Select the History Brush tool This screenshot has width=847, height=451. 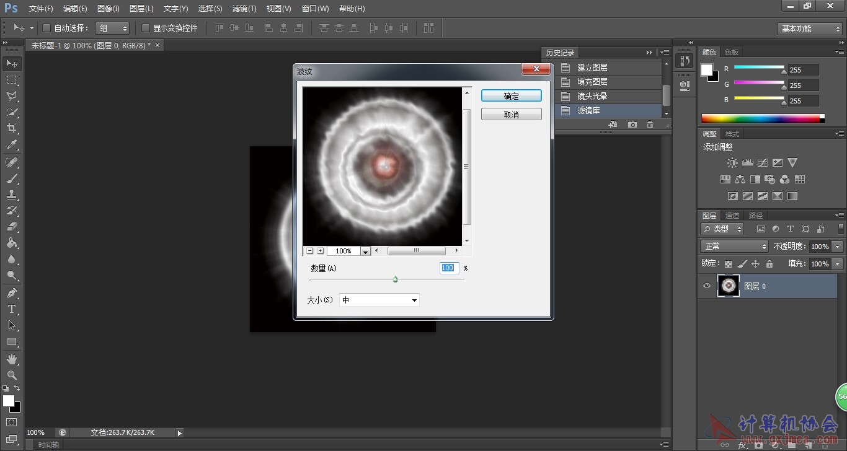point(12,211)
